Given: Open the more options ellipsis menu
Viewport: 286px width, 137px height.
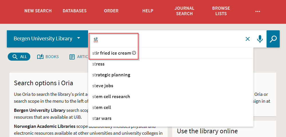Looking at the screenshot, I should click(x=258, y=11).
